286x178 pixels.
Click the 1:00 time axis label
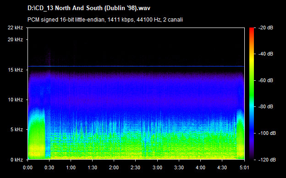coord(71,167)
